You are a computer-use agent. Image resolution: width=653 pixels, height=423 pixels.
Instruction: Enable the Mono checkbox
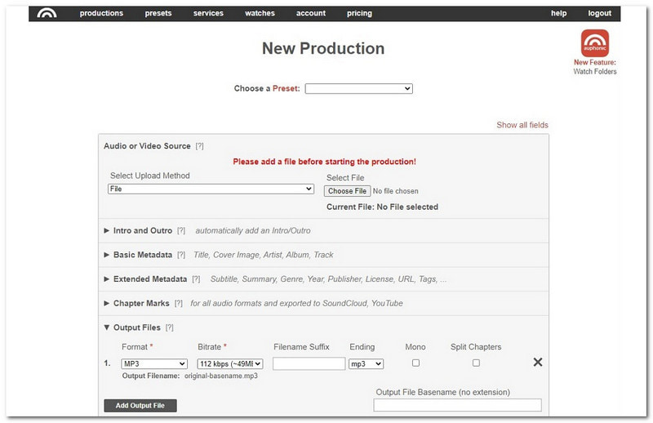pyautogui.click(x=415, y=363)
